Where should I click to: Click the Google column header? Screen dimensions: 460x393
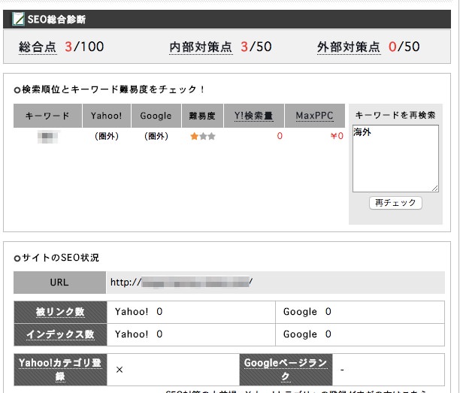156,116
